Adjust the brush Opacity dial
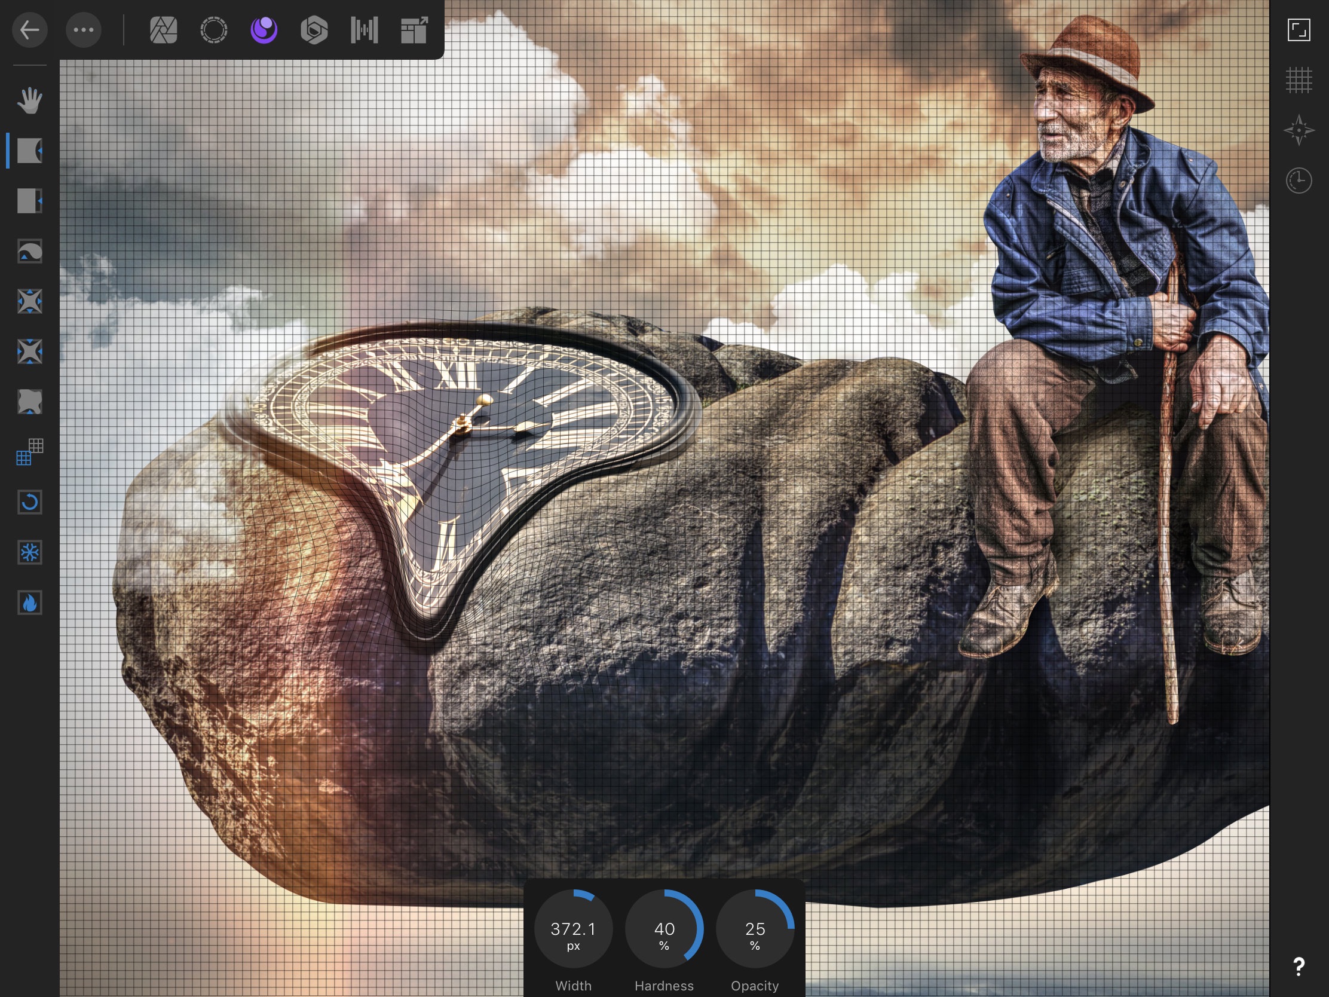Image resolution: width=1329 pixels, height=997 pixels. point(755,928)
